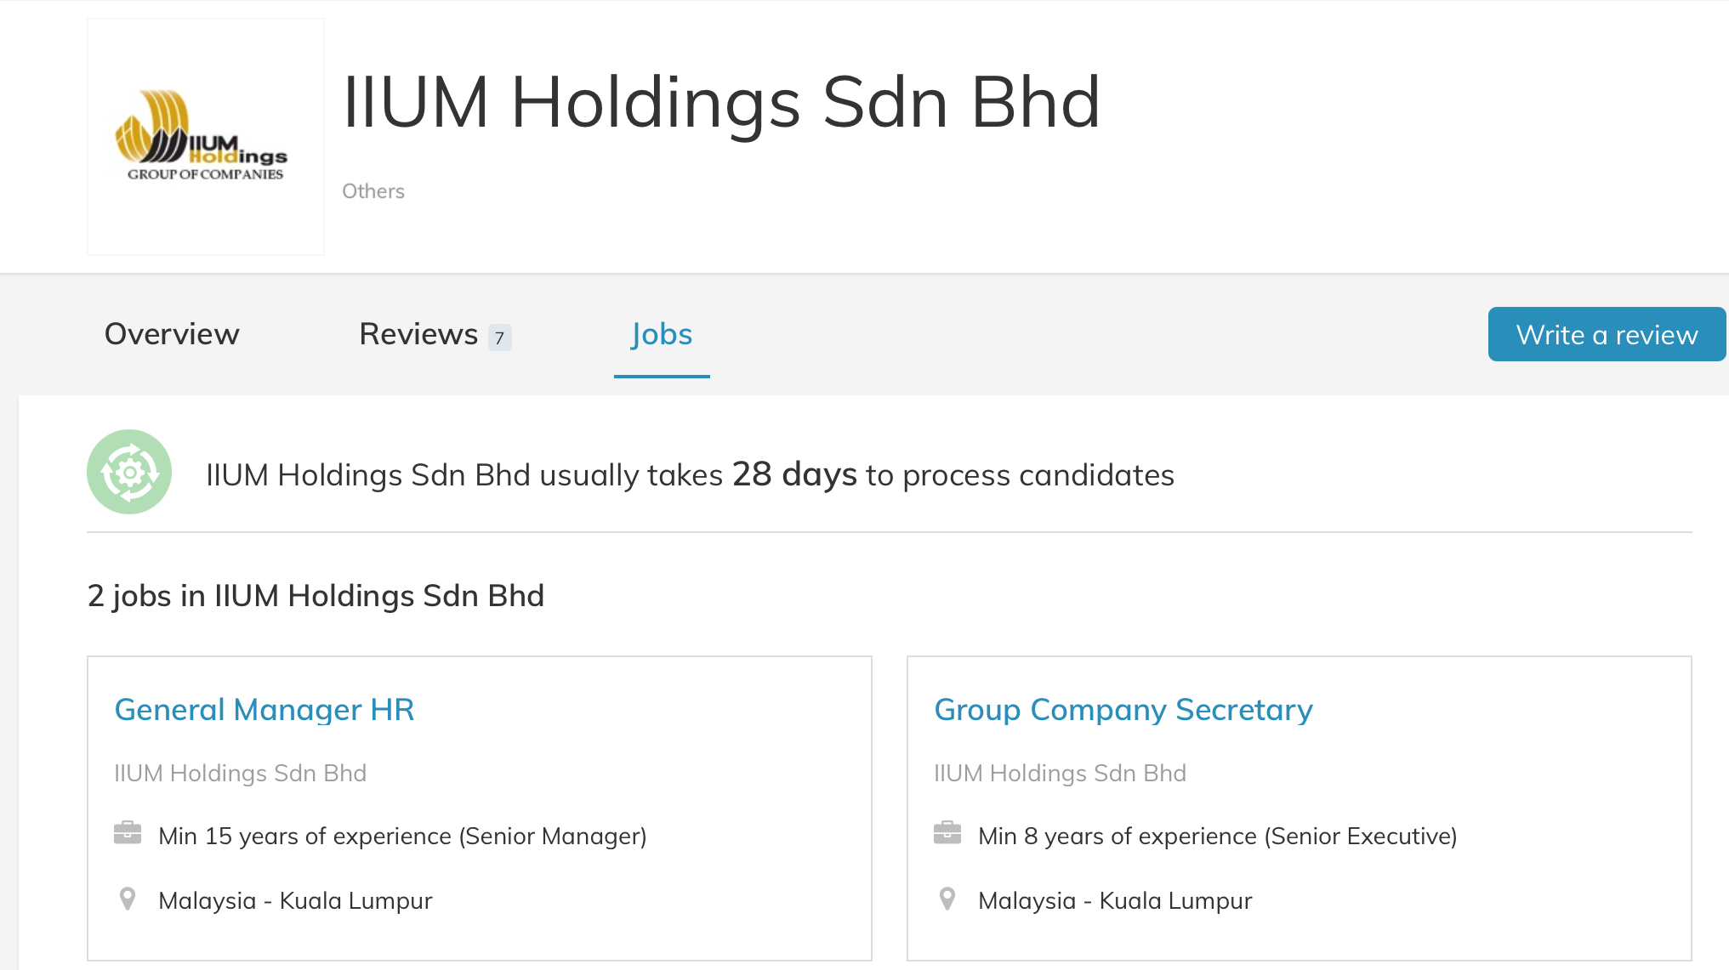
Task: Switch to the Overview tab
Action: (x=172, y=334)
